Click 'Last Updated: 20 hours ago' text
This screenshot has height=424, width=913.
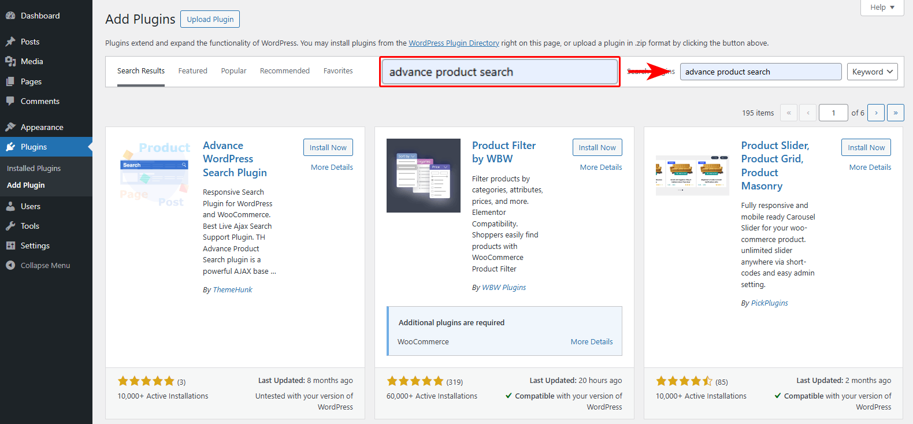coord(576,380)
